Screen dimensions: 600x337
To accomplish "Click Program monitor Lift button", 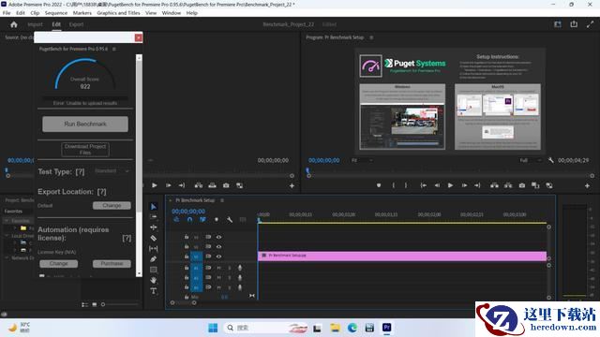I will pos(494,185).
